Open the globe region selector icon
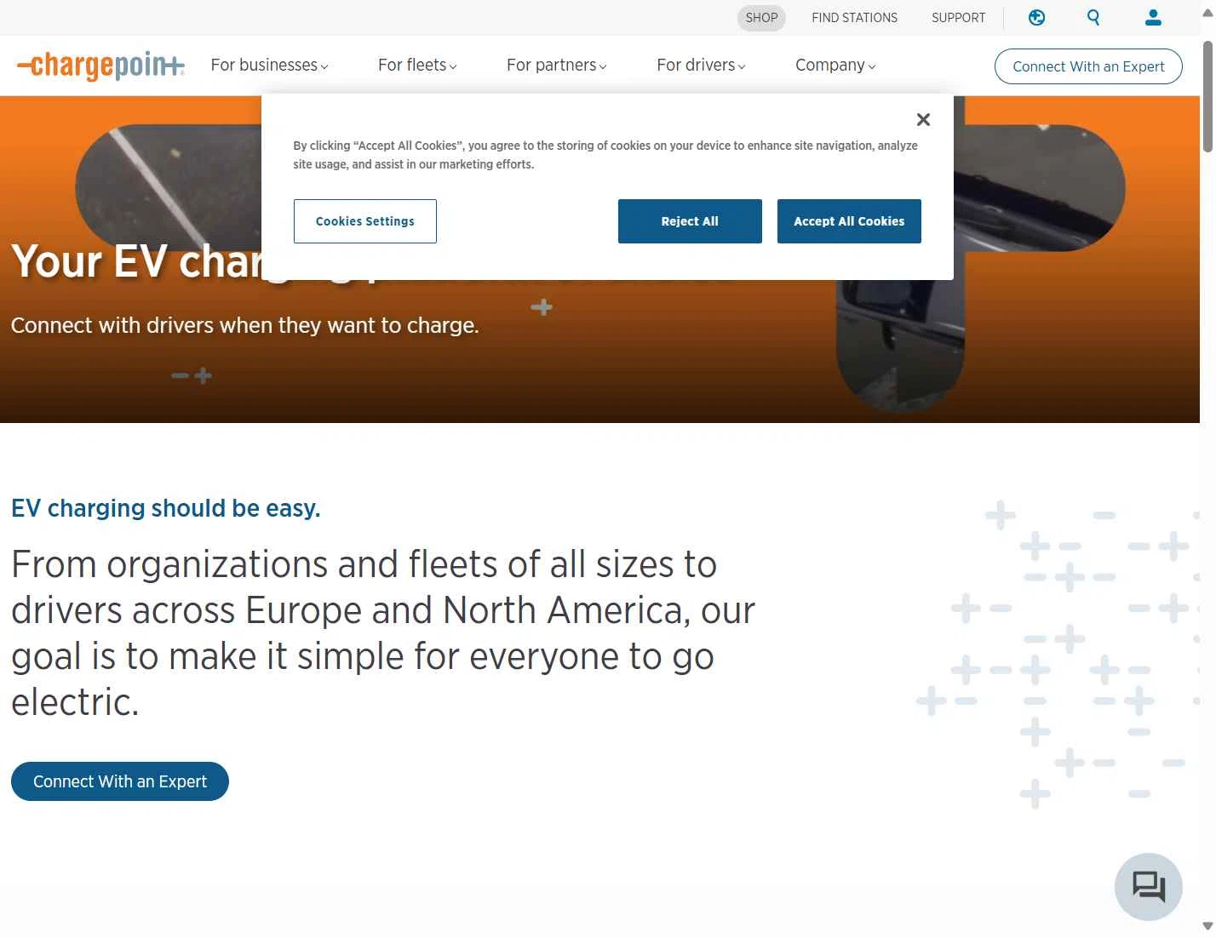The image size is (1216, 938). tap(1036, 17)
